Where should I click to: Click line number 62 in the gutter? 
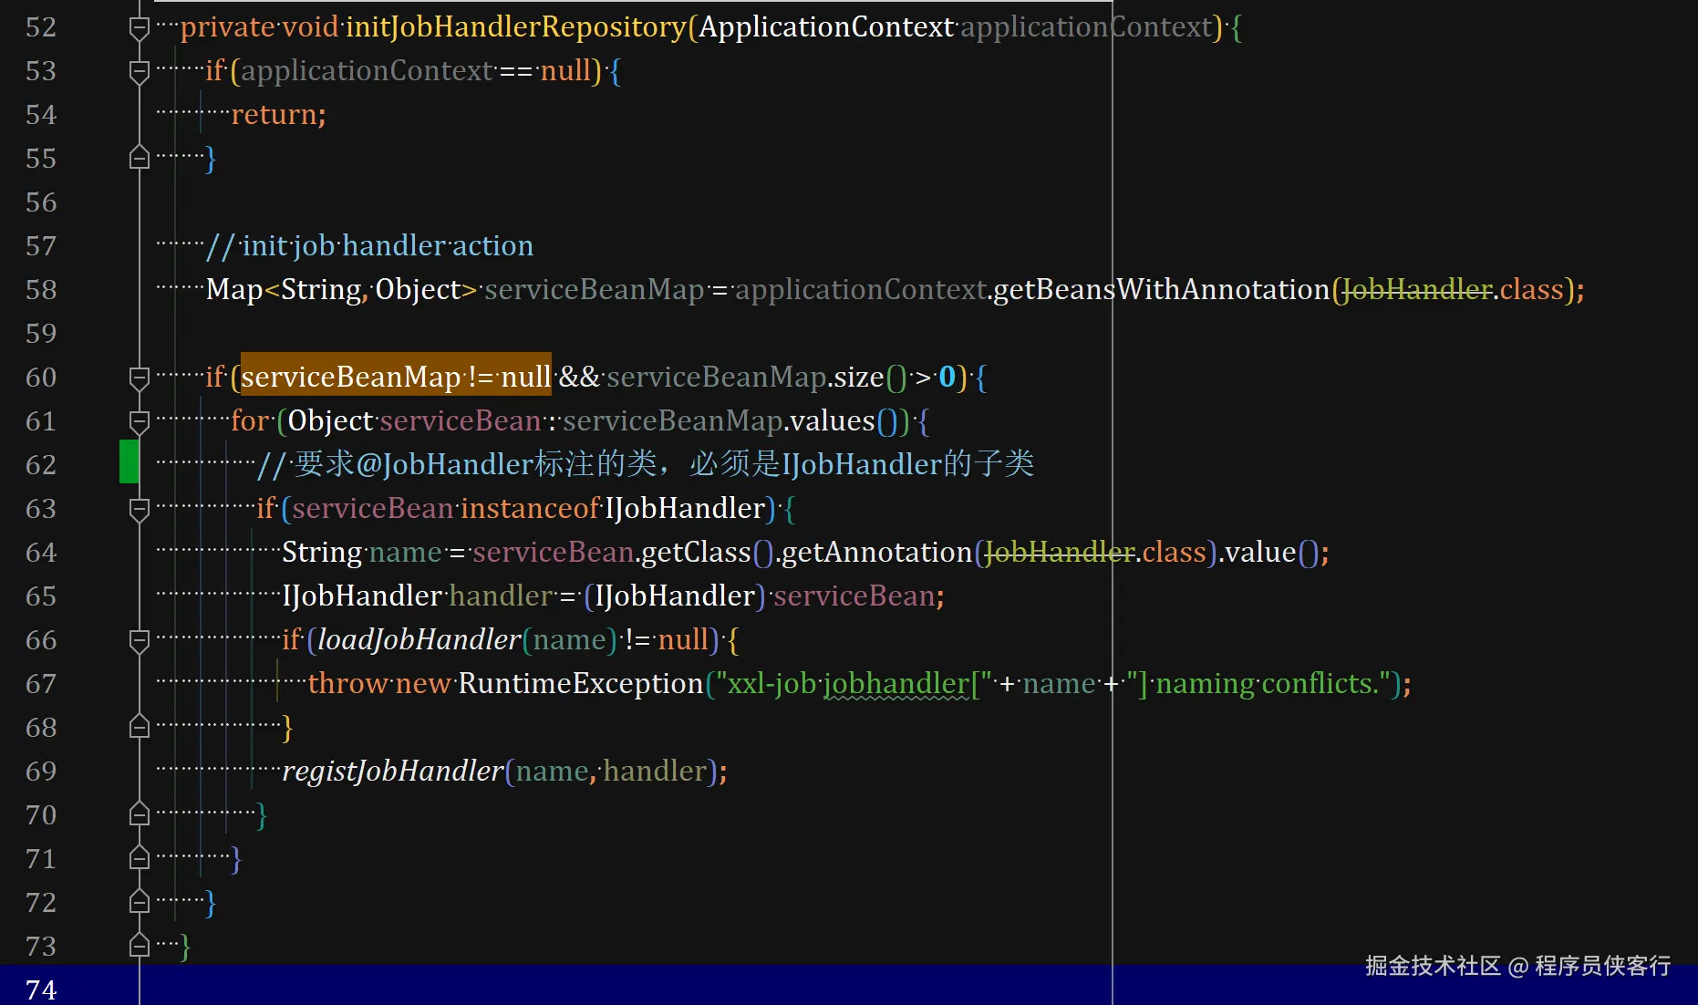tap(41, 465)
